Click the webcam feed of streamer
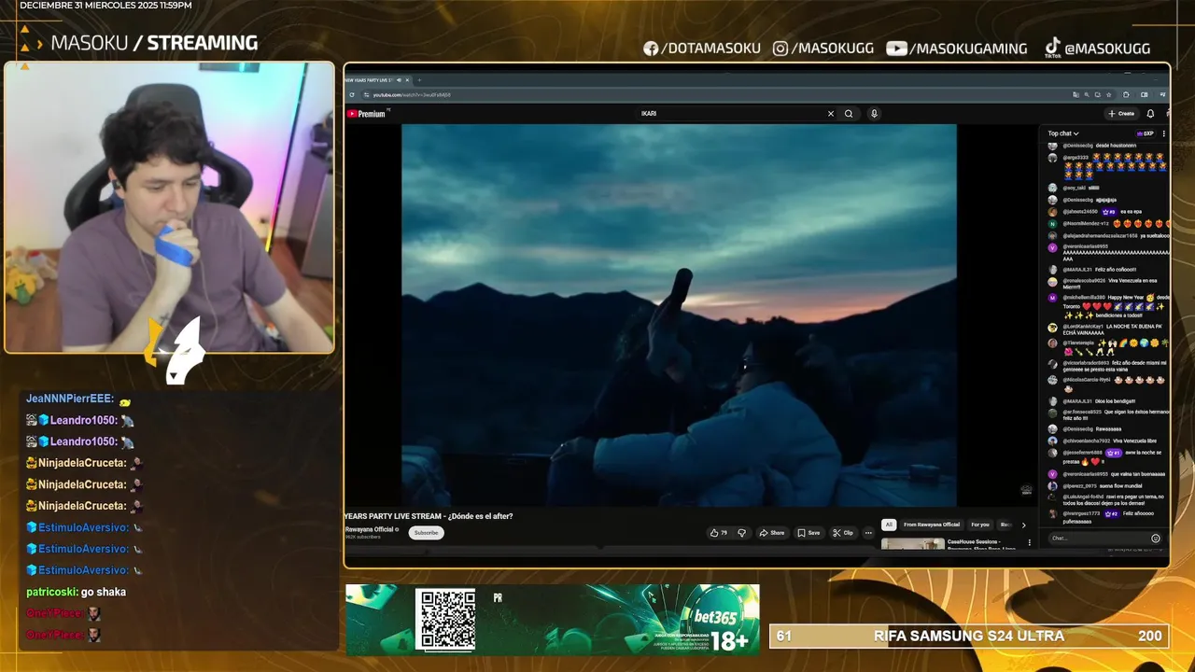The height and width of the screenshot is (672, 1195). pyautogui.click(x=169, y=207)
